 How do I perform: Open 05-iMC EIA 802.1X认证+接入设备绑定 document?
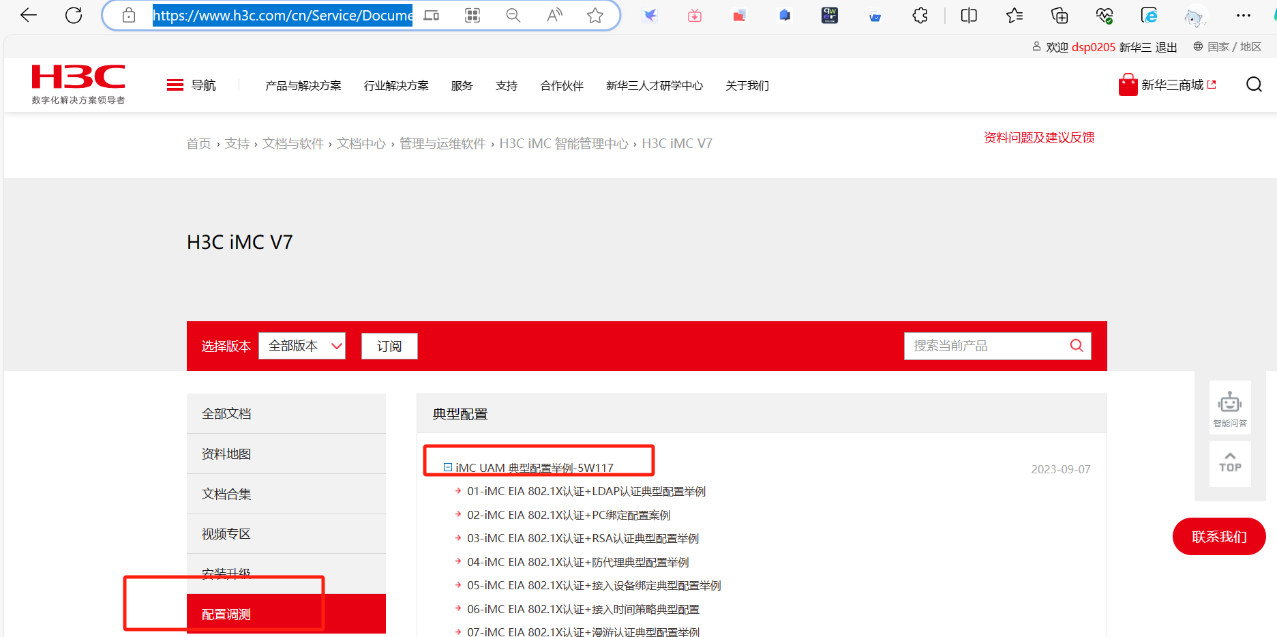click(594, 585)
